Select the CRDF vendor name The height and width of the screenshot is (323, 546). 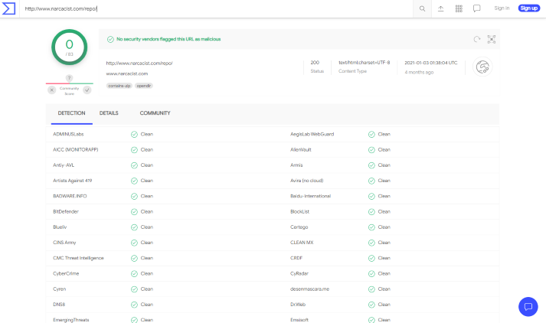click(x=296, y=258)
